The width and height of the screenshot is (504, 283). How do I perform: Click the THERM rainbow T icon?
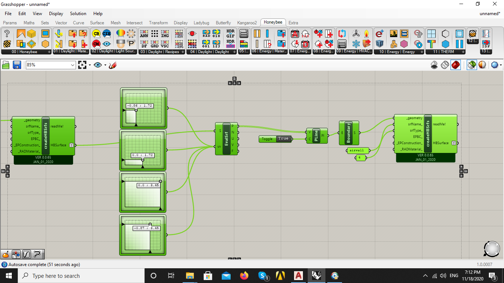431,44
